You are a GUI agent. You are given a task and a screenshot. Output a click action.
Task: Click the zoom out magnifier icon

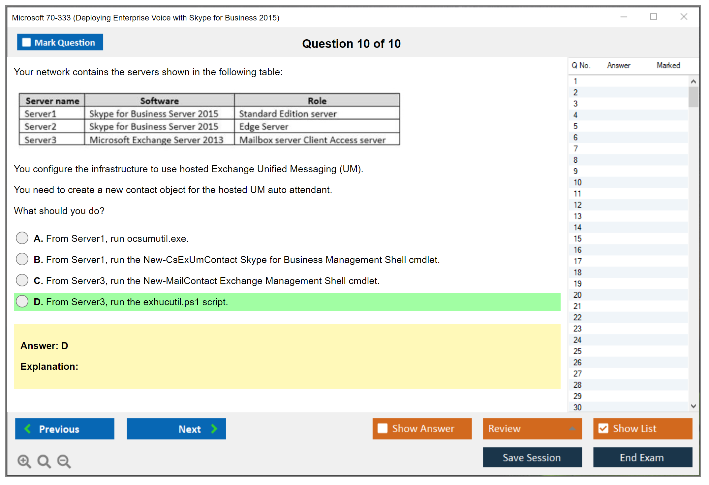(64, 461)
